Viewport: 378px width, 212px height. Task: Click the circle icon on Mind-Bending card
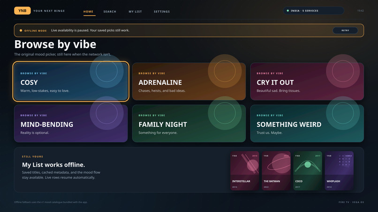[106, 113]
